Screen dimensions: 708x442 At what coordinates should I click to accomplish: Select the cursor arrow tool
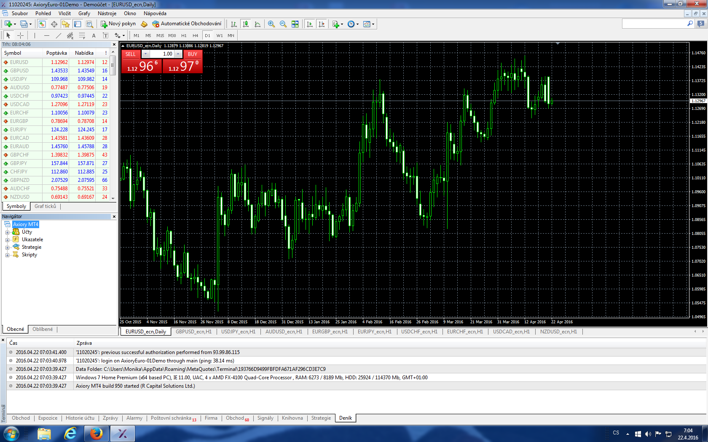click(x=8, y=35)
